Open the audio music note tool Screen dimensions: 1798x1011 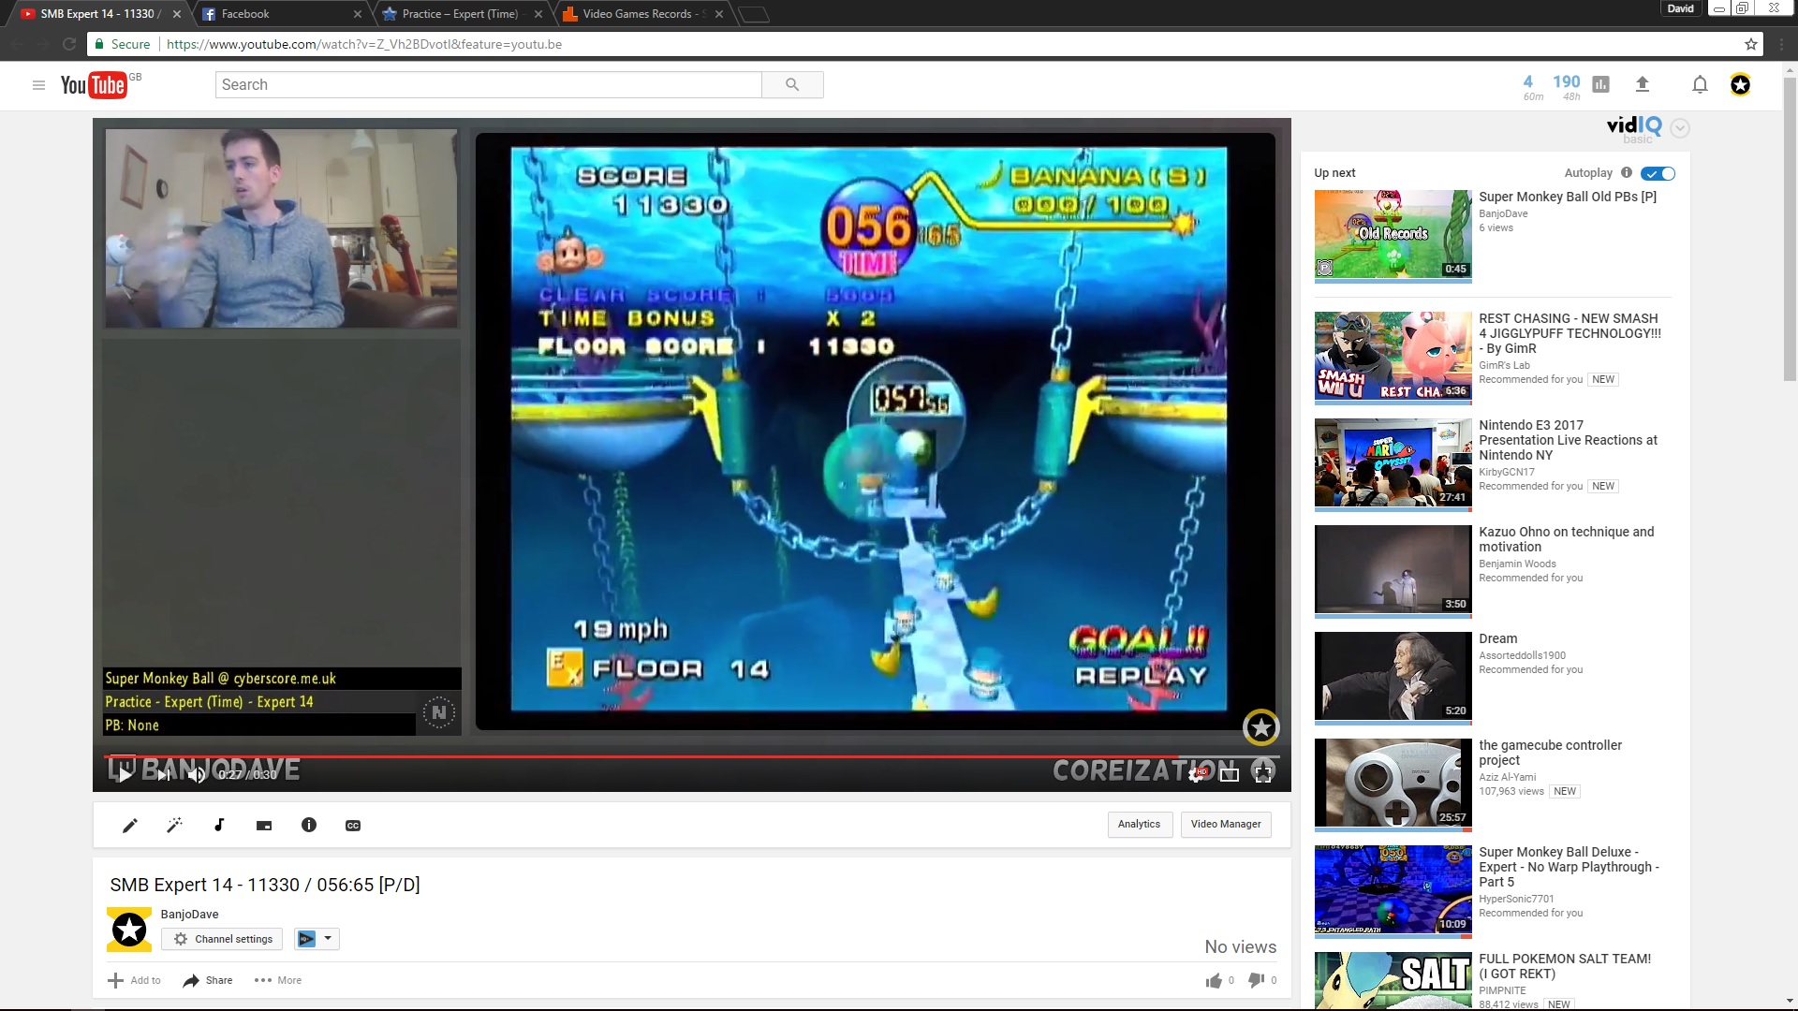click(219, 825)
